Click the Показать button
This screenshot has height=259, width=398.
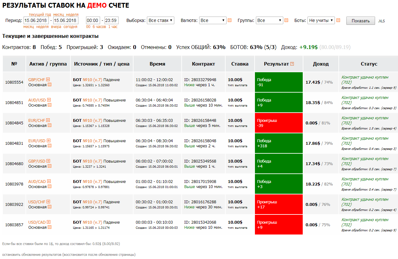(x=361, y=21)
